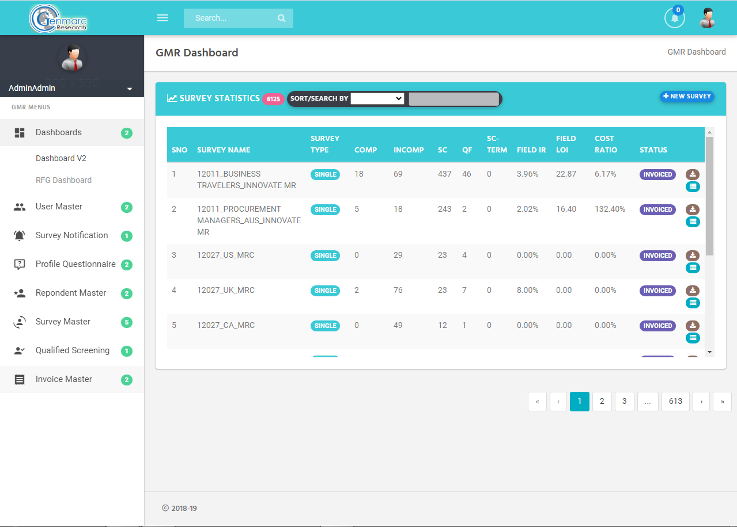Click the Genmarc Research logo
This screenshot has height=527, width=737.
click(x=59, y=18)
